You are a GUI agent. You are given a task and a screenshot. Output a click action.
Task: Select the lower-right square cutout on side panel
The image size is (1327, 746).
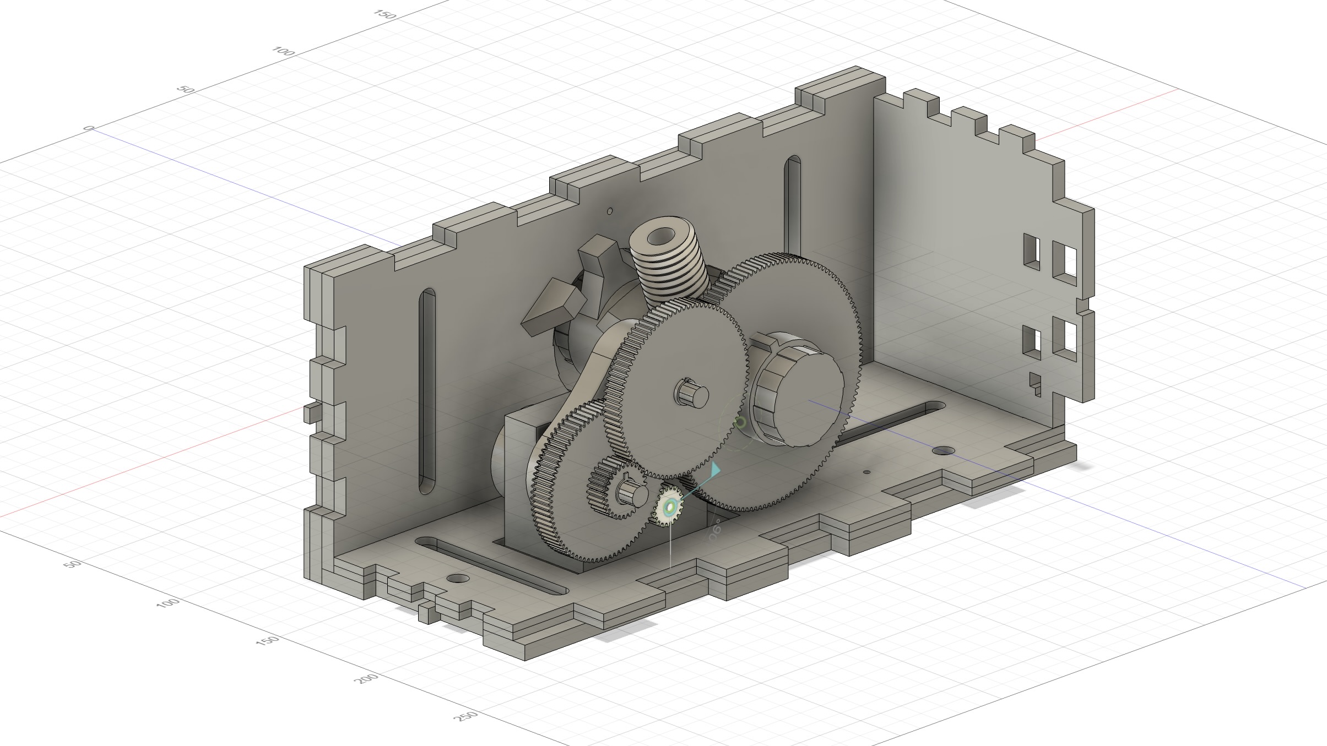[x=1065, y=338]
